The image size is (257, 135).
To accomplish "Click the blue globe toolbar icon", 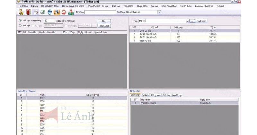I will point(49,12).
